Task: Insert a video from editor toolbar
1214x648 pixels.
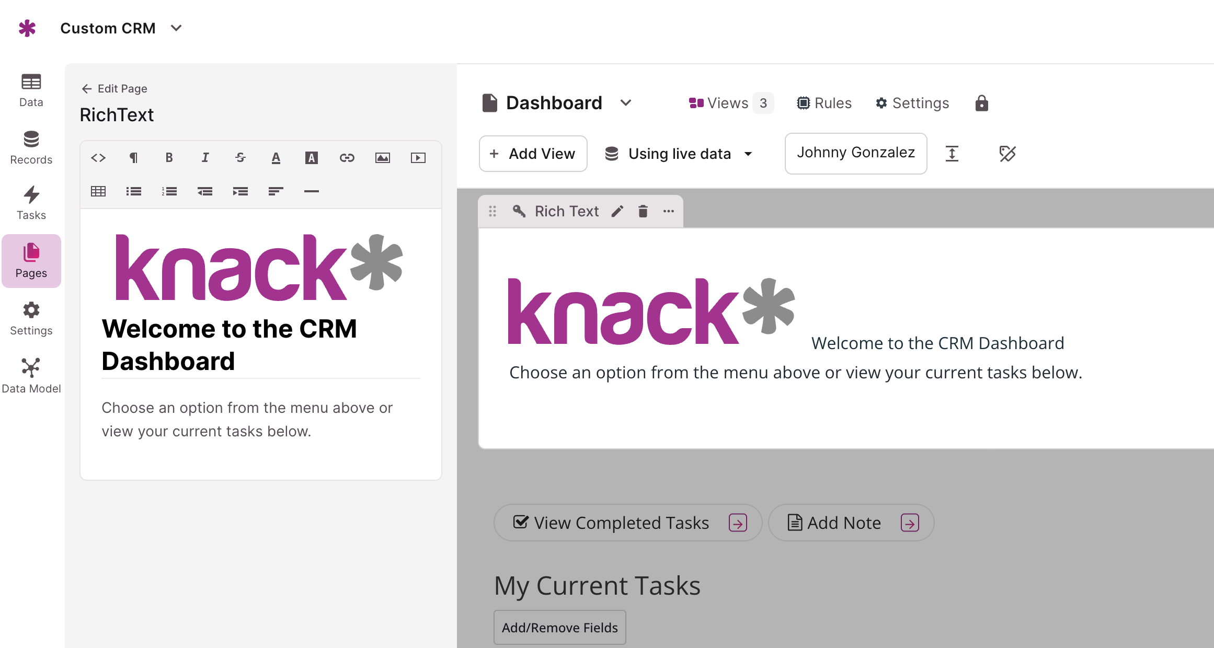Action: pyautogui.click(x=418, y=158)
